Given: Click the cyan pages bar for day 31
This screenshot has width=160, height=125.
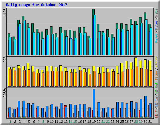Looking at the screenshot, I should tap(151, 41).
